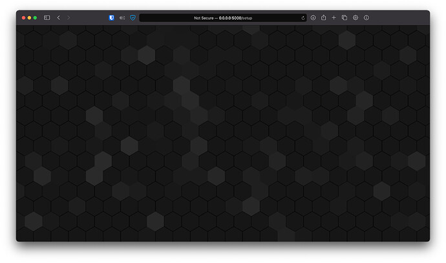Click the green full screen button
The image size is (446, 263).
[35, 17]
